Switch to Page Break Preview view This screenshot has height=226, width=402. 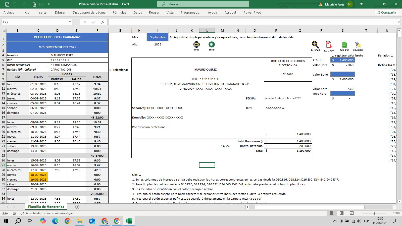(x=351, y=213)
